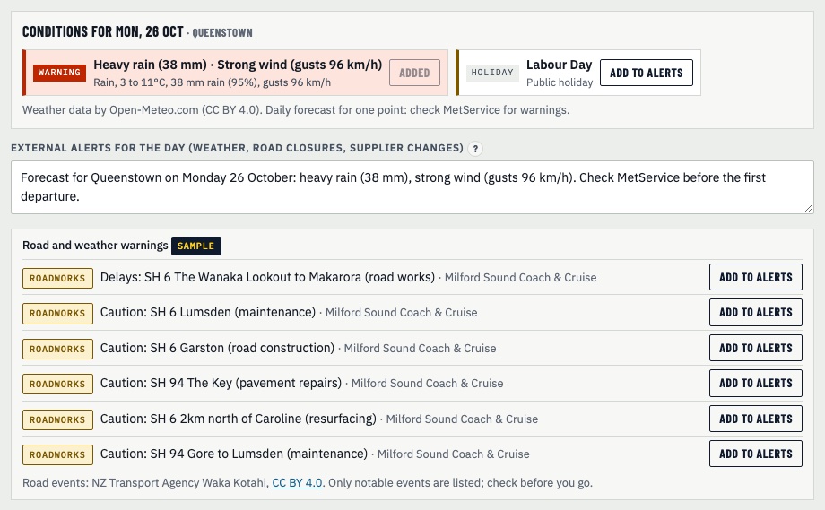Click the disabled ADDED button on weather warning
The width and height of the screenshot is (825, 510).
click(x=414, y=73)
